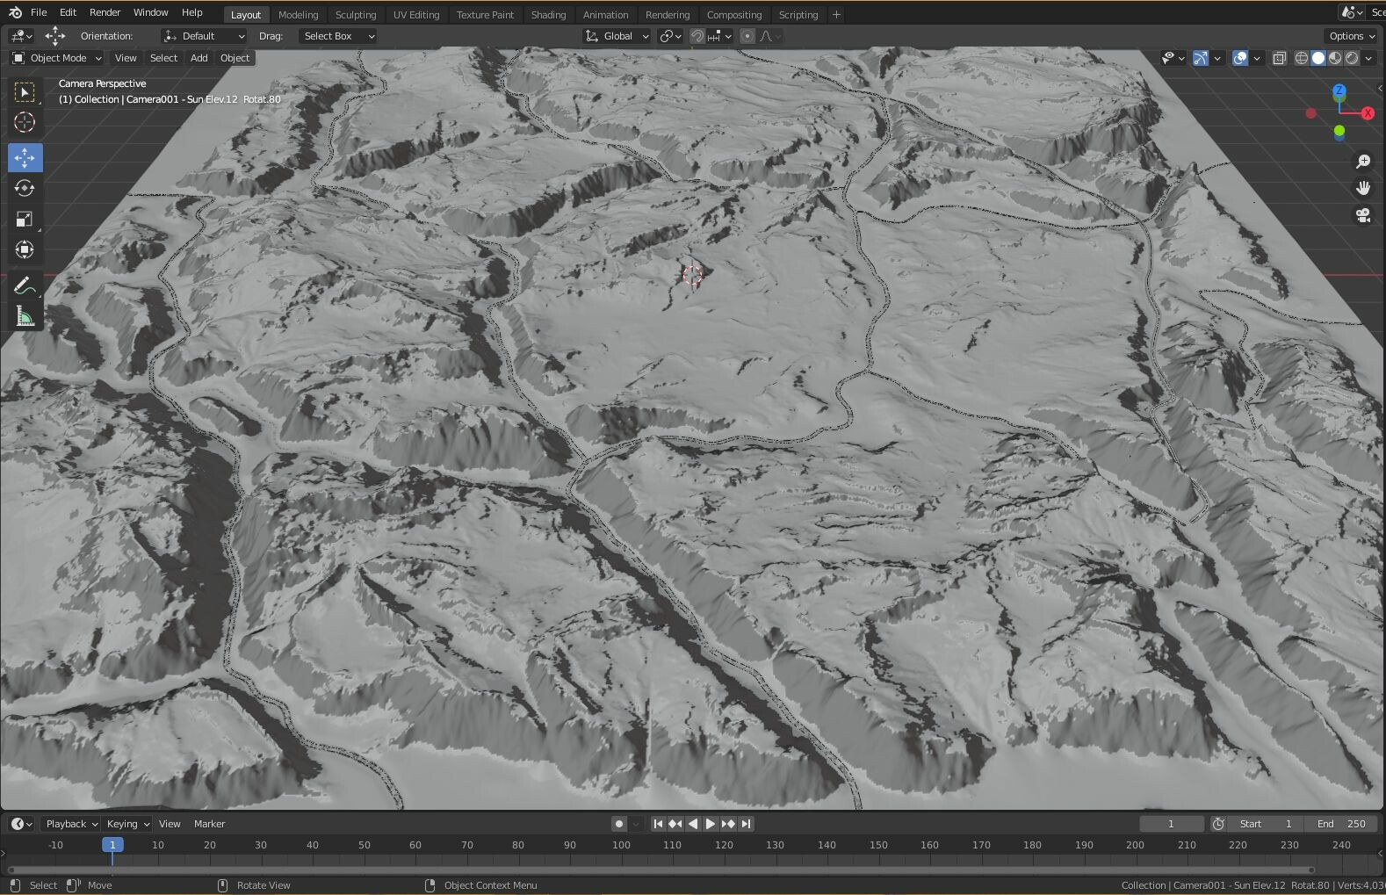Select the Transform tool

(25, 249)
